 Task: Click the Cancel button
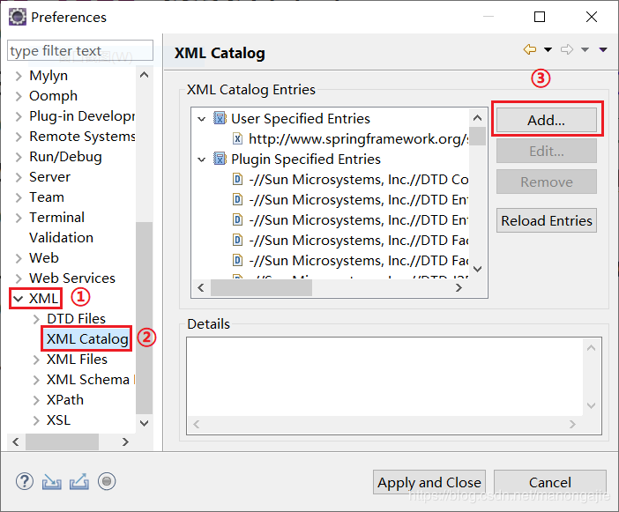pyautogui.click(x=550, y=482)
